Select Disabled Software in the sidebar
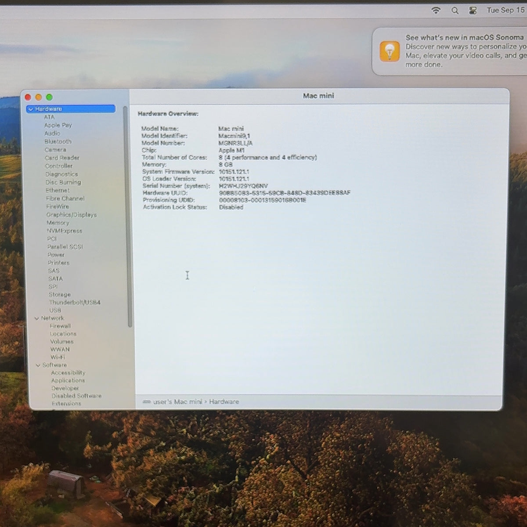Viewport: 527px width, 527px height. [76, 396]
